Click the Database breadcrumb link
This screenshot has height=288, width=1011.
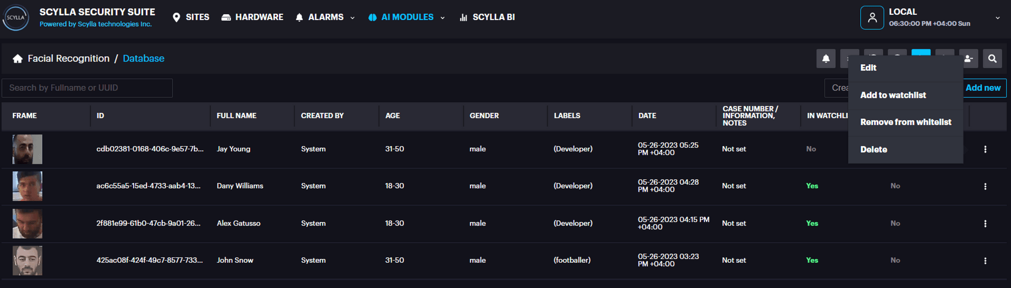pyautogui.click(x=143, y=58)
